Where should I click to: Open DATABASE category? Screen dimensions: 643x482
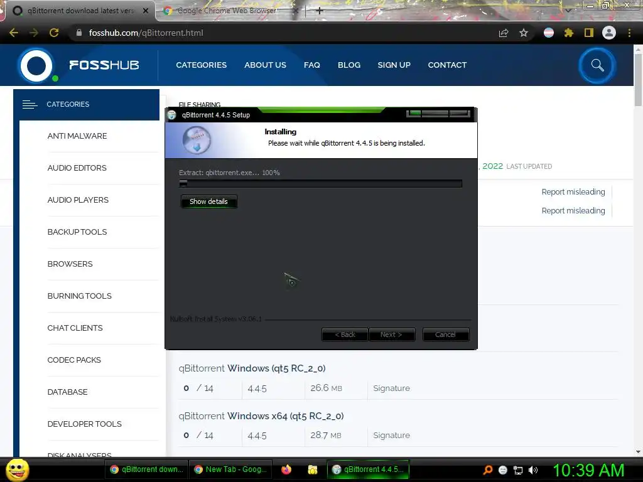(x=67, y=392)
